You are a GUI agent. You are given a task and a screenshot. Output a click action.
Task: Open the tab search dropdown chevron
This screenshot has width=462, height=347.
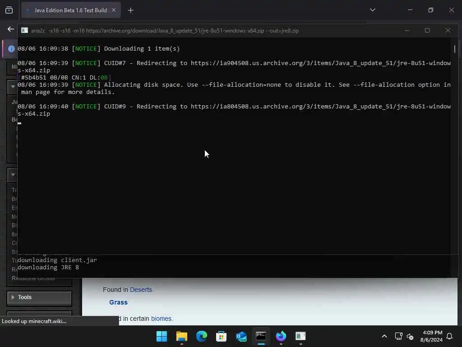[x=372, y=10]
